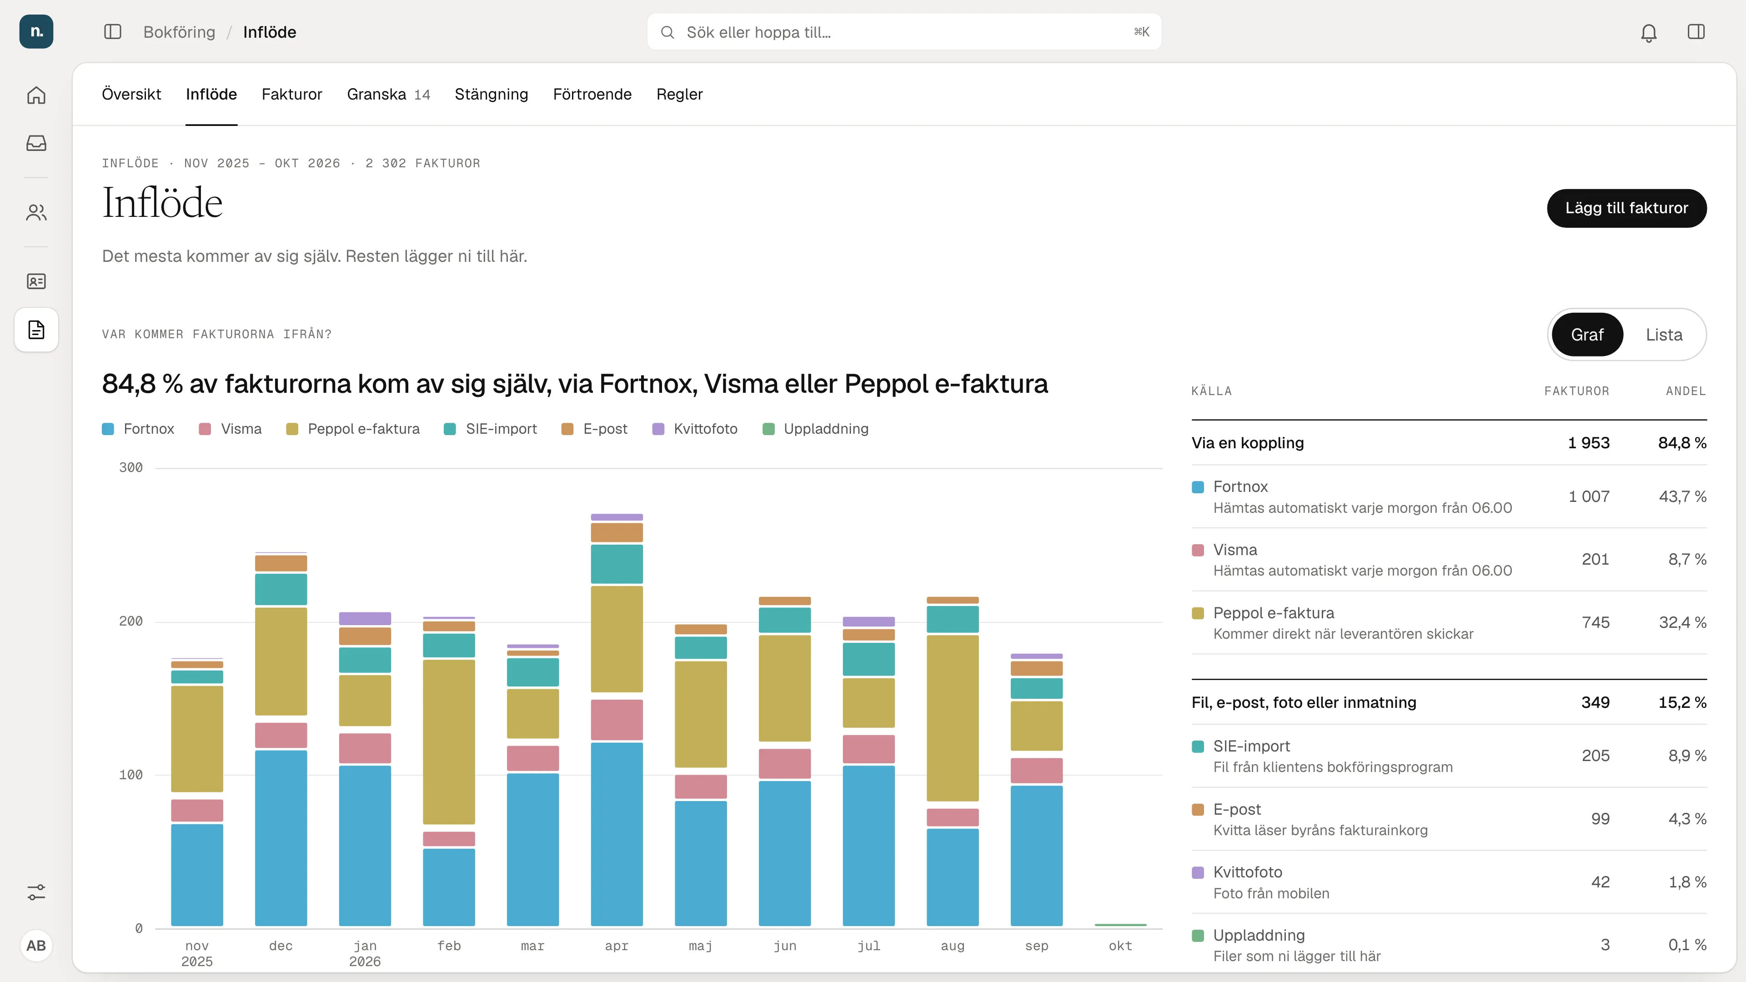This screenshot has height=982, width=1746.
Task: Toggle E-post legend item
Action: tap(594, 429)
